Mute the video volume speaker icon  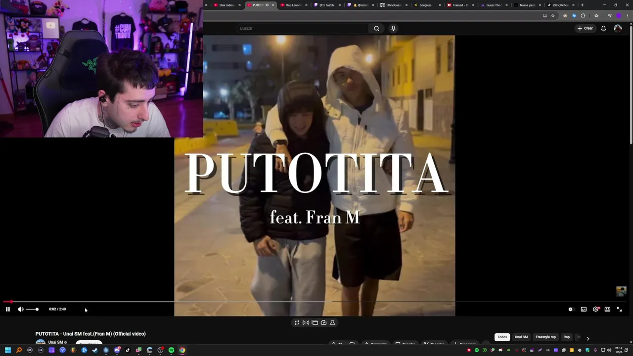(x=20, y=309)
